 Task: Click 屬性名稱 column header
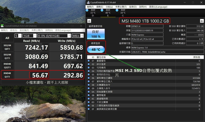pos(136,57)
